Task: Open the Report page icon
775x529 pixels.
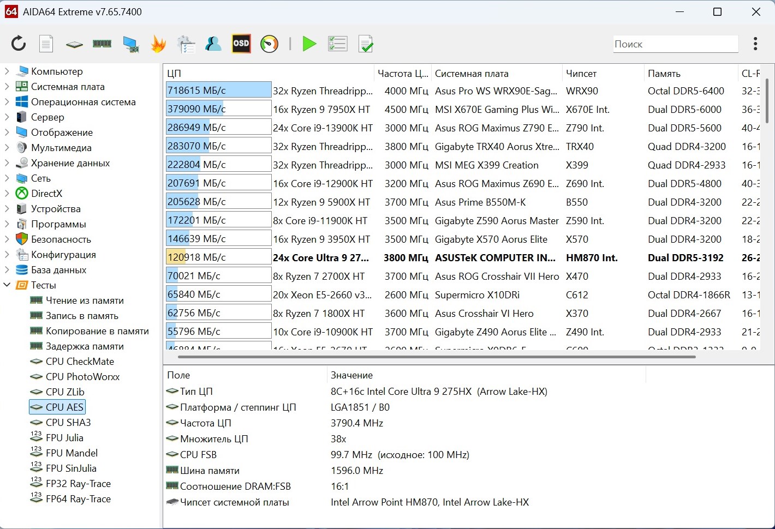Action: (x=46, y=44)
